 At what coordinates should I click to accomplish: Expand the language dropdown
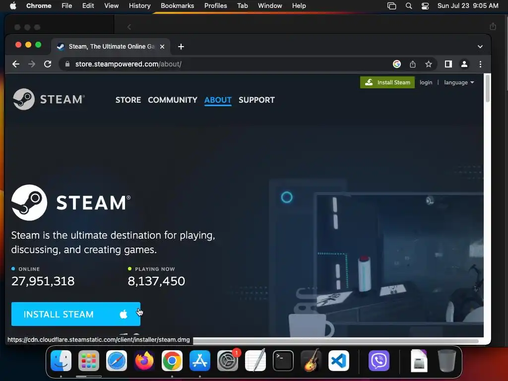click(459, 82)
